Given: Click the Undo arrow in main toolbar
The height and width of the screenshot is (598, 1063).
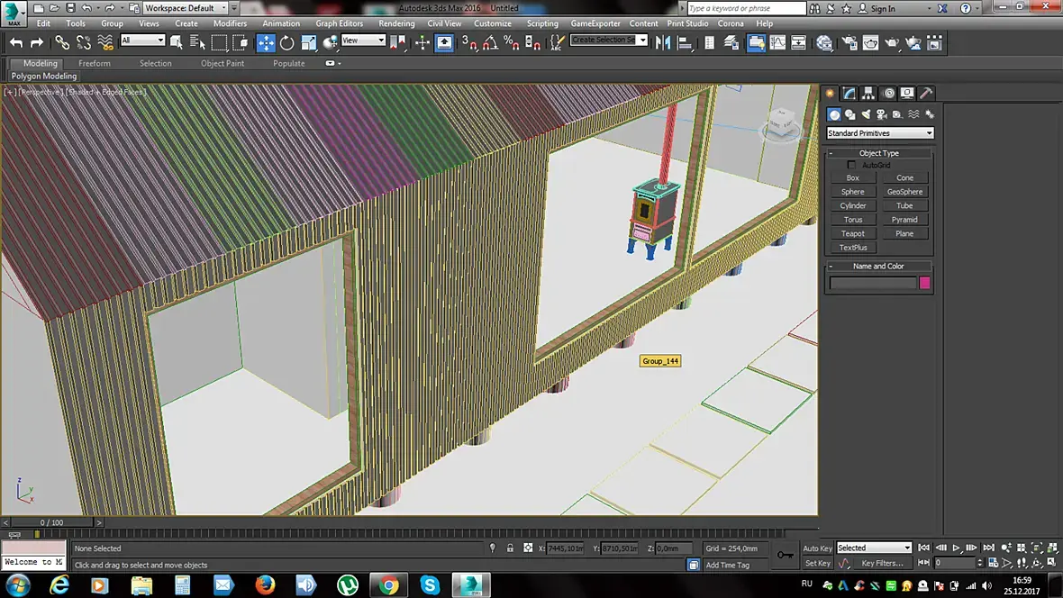Looking at the screenshot, I should pos(15,42).
